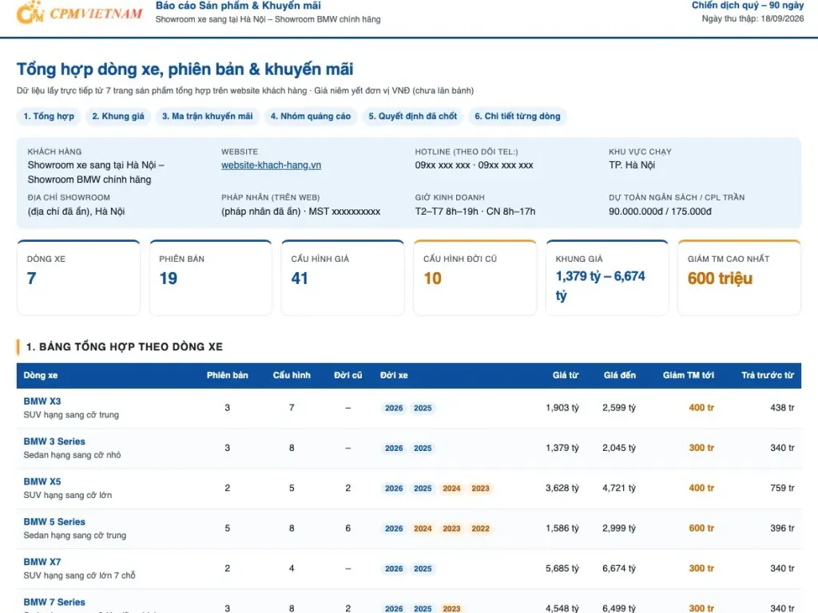Click the budget value '90.000.000đ / 175.000đ'
Image resolution: width=818 pixels, height=613 pixels.
click(660, 212)
